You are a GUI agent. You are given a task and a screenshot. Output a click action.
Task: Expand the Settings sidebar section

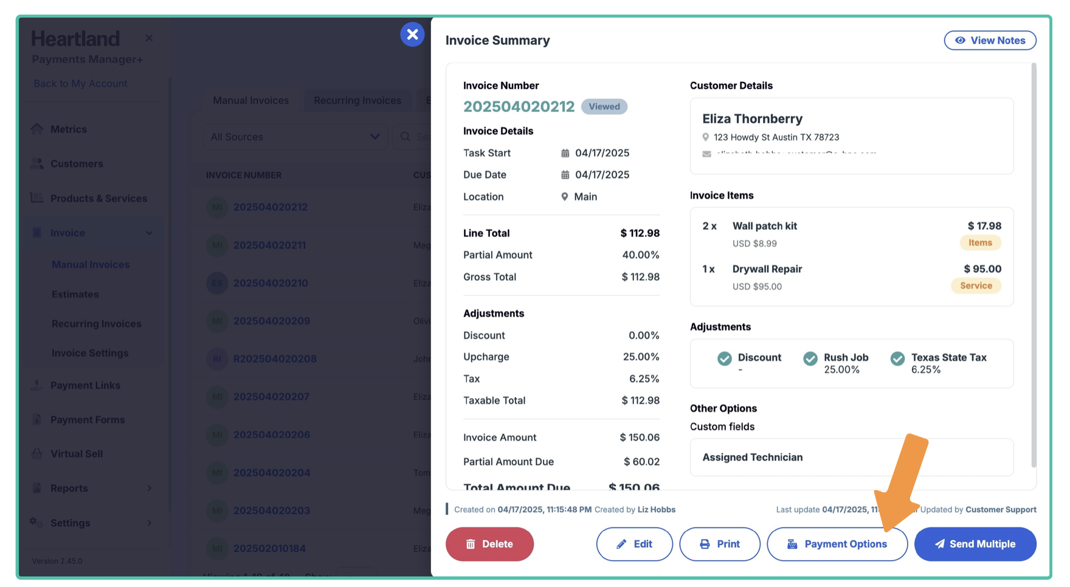(149, 523)
